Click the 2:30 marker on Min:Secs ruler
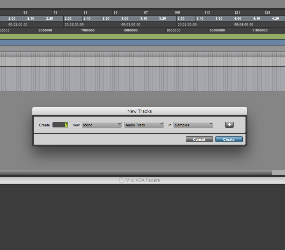Image resolution: width=285 pixels, height=250 pixels. click(x=68, y=19)
